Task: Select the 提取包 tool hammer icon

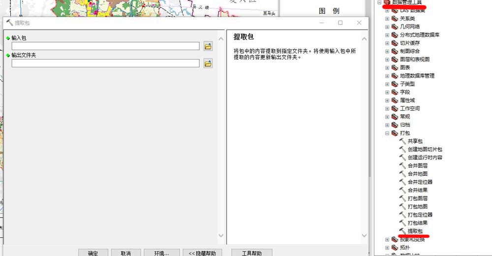Action: pyautogui.click(x=402, y=231)
